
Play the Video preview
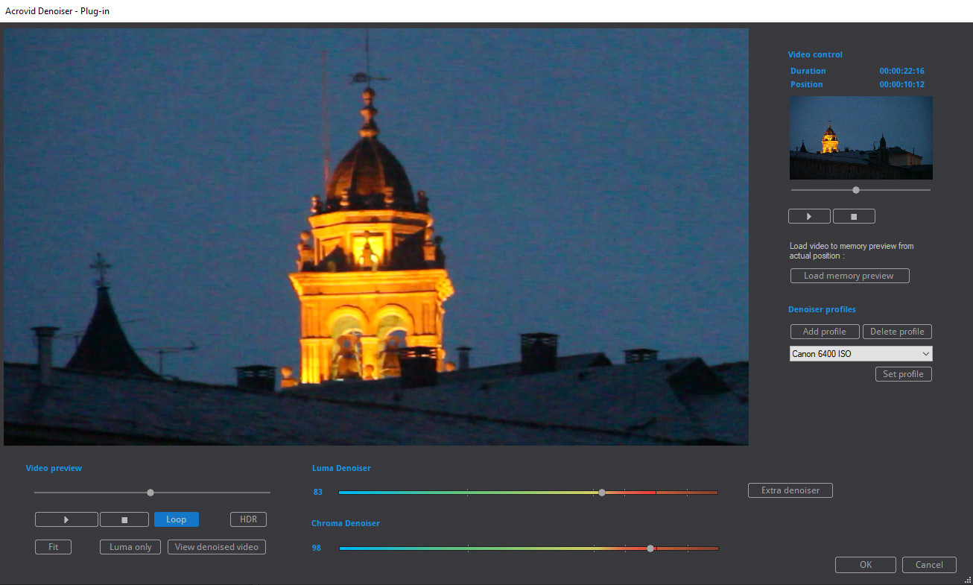tap(66, 519)
